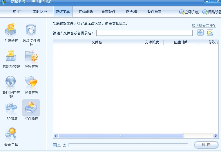Viewport: 221px width, 152px height.
Task: Switch to the 实时防护 tab
Action: coord(40,12)
